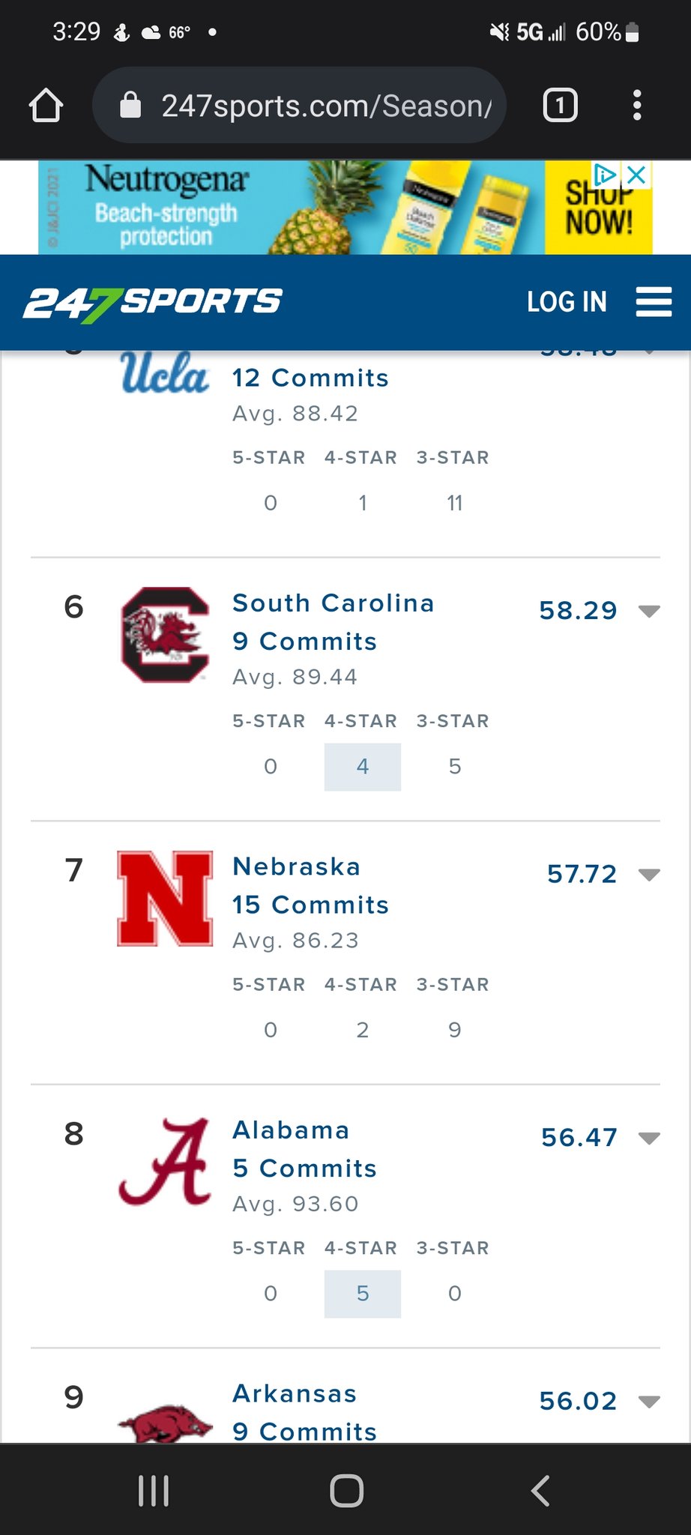The width and height of the screenshot is (691, 1535).
Task: Click the 247Sports logo
Action: [152, 304]
